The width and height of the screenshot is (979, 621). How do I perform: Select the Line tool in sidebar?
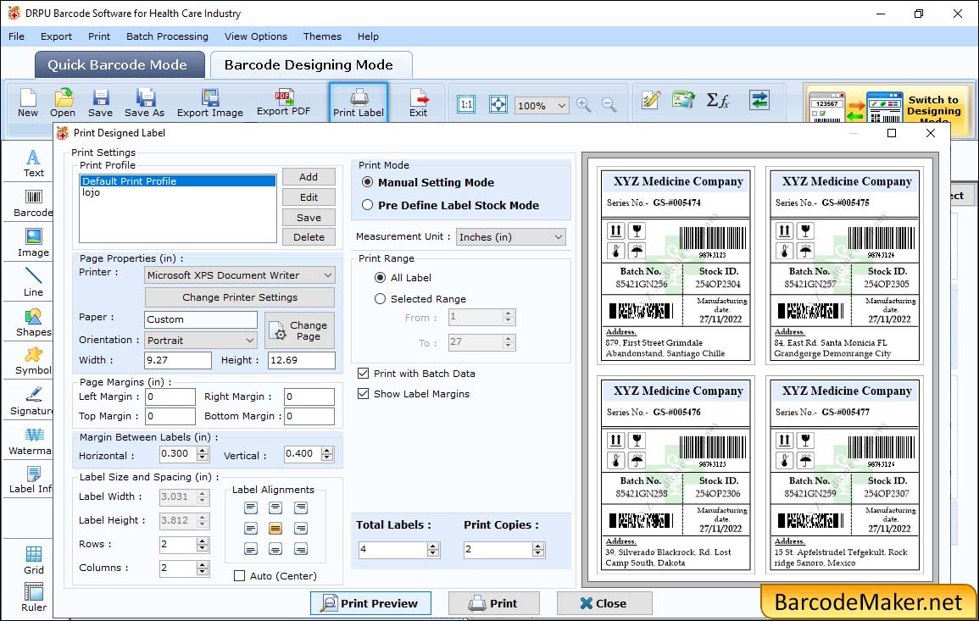pyautogui.click(x=34, y=282)
